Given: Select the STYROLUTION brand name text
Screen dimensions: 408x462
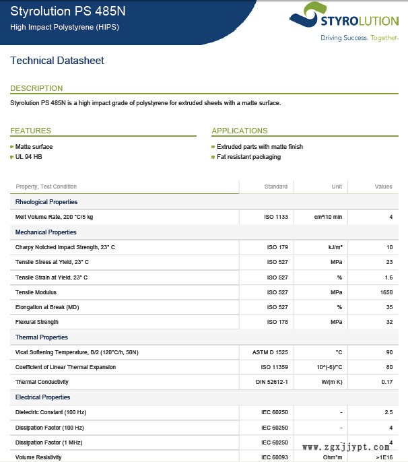Looking at the screenshot, I should pyautogui.click(x=360, y=20).
